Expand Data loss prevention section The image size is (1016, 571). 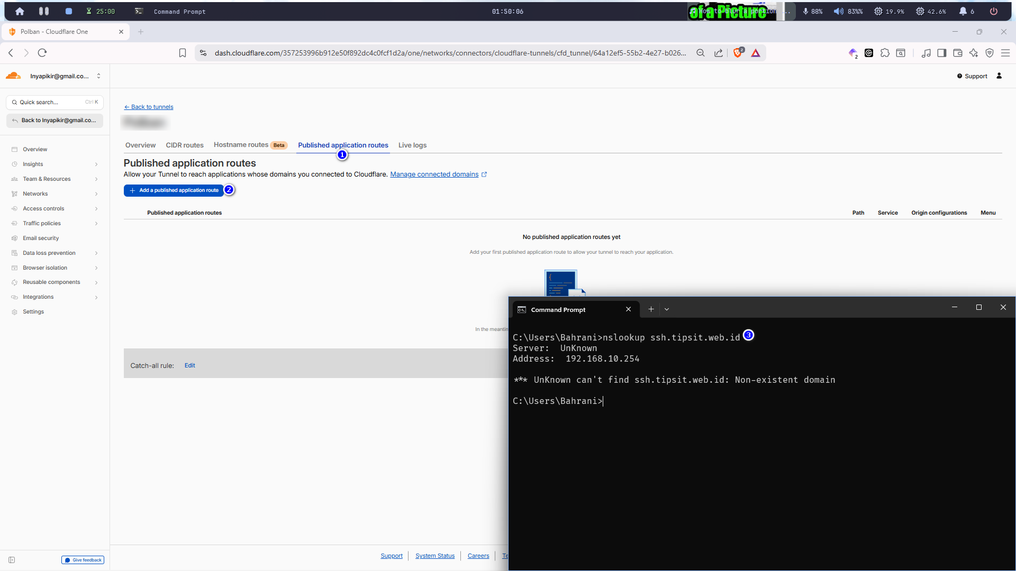point(96,253)
